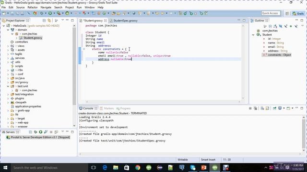This screenshot has height=172, width=307.
Task: Open the File menu
Action: click(x=3, y=8)
